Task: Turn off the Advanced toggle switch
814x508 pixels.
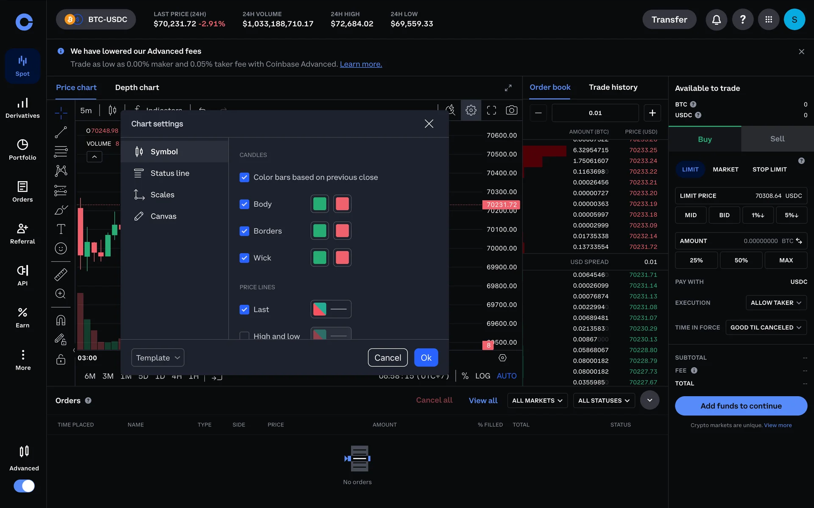Action: pos(24,486)
